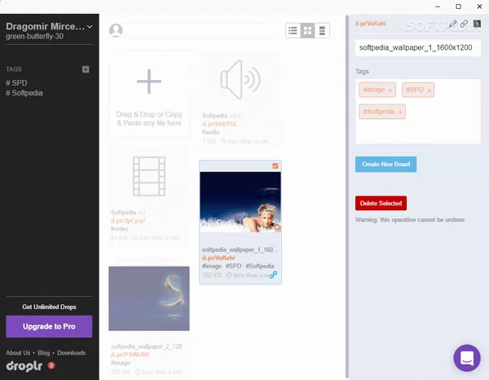
Task: Open the d.pr/PSWcRR image link
Action: (130, 355)
